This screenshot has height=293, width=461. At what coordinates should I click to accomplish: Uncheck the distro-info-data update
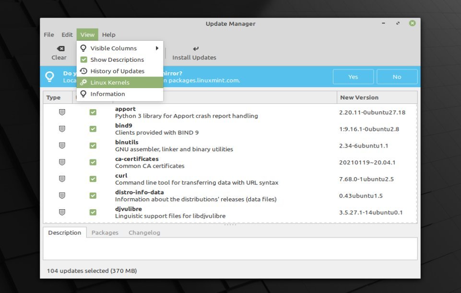(x=93, y=195)
